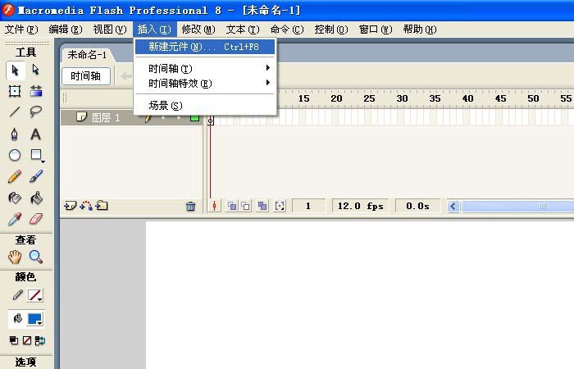The width and height of the screenshot is (574, 369).
Task: Select the Rectangle tool
Action: pyautogui.click(x=36, y=155)
